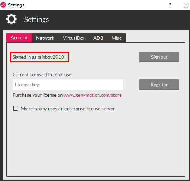Enable the enterprise license server checkbox

pos(15,109)
